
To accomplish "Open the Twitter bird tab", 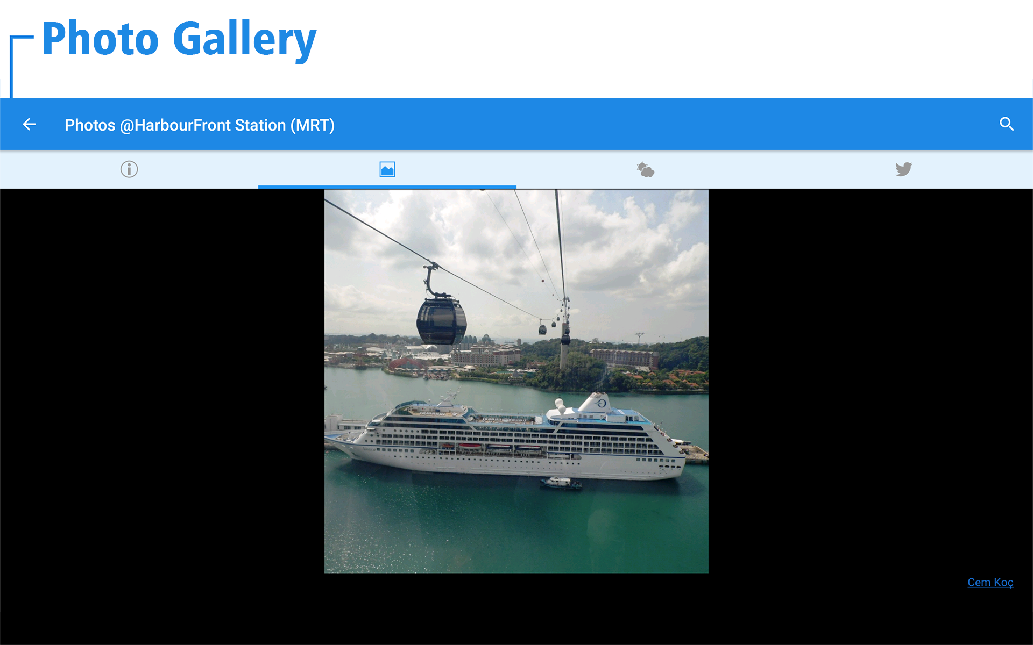I will pos(903,169).
